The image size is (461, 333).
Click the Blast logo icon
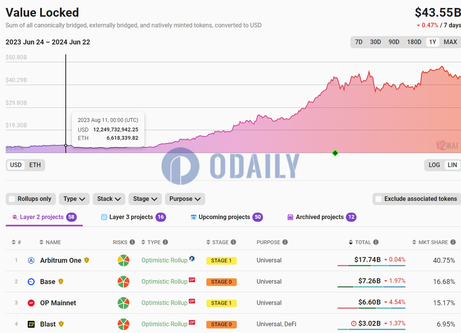click(x=31, y=324)
